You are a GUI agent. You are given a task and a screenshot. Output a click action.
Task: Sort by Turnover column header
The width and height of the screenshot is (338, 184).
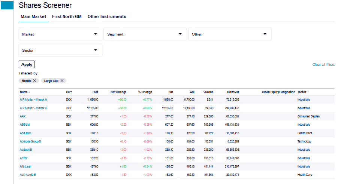click(x=233, y=92)
